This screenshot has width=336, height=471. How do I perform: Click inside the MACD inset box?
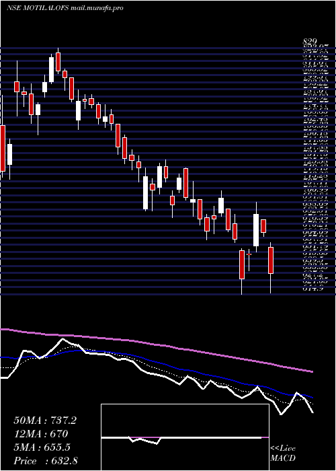(185, 437)
